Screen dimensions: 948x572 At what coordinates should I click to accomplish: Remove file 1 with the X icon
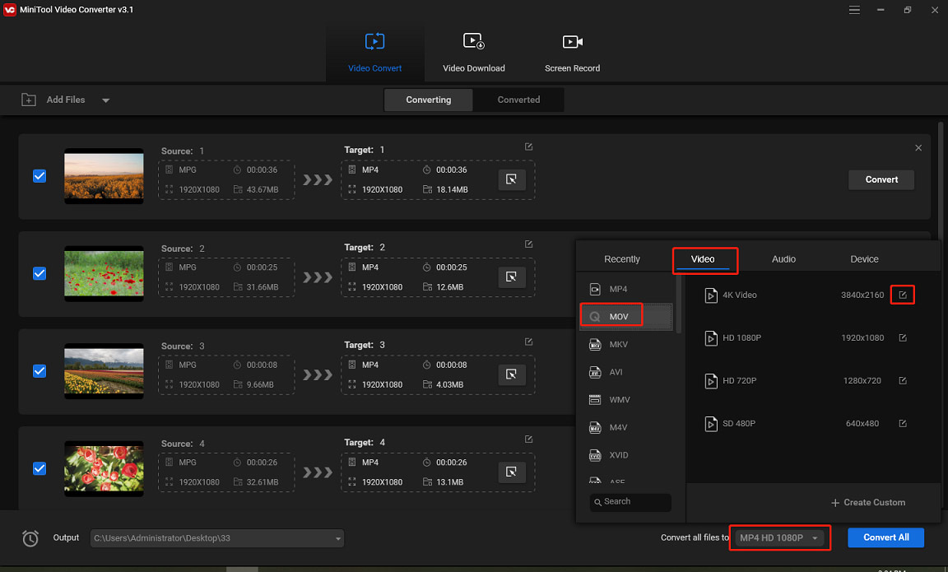918,148
